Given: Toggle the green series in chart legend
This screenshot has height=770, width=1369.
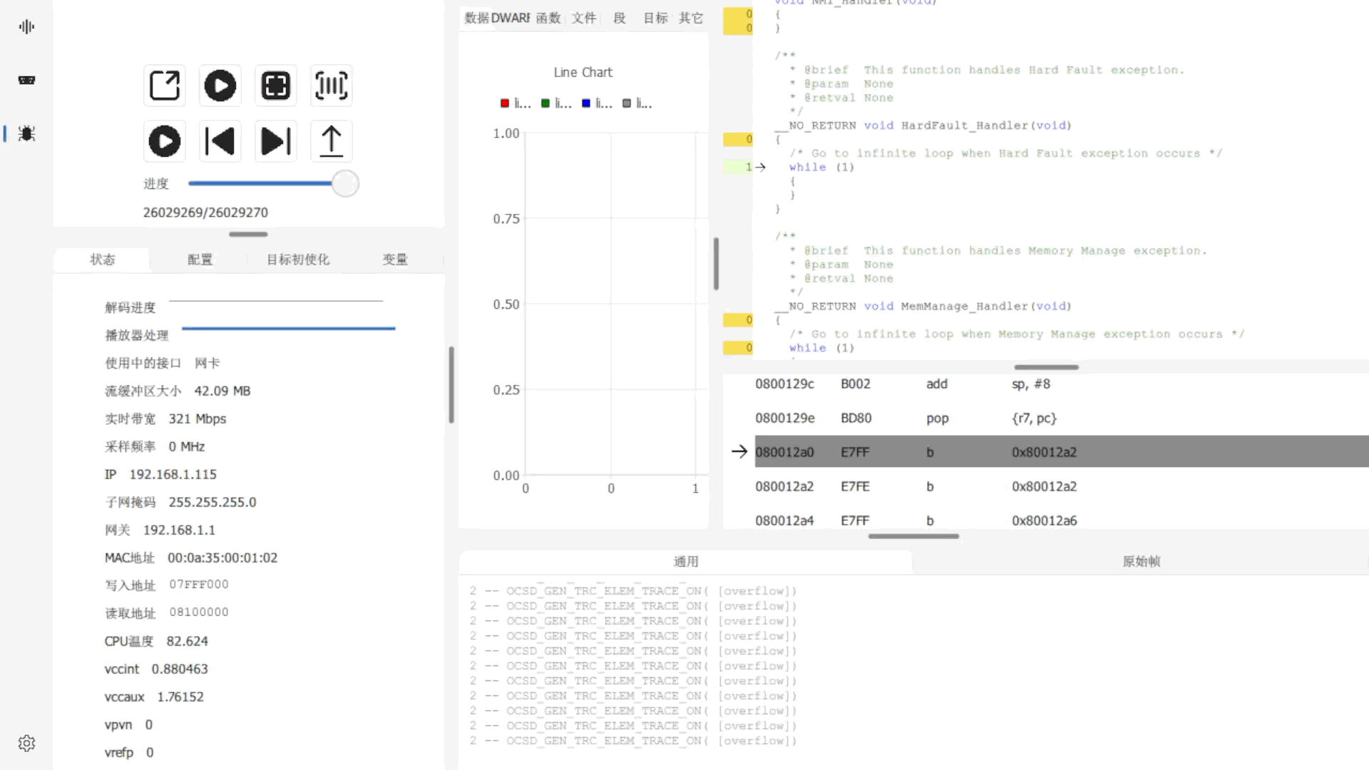Looking at the screenshot, I should (x=545, y=103).
